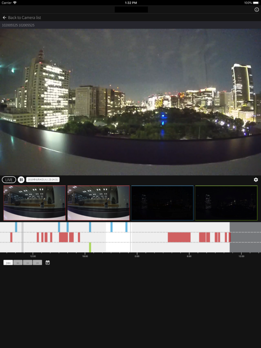Switch to LIVE view
261x348 pixels.
[x=9, y=179]
